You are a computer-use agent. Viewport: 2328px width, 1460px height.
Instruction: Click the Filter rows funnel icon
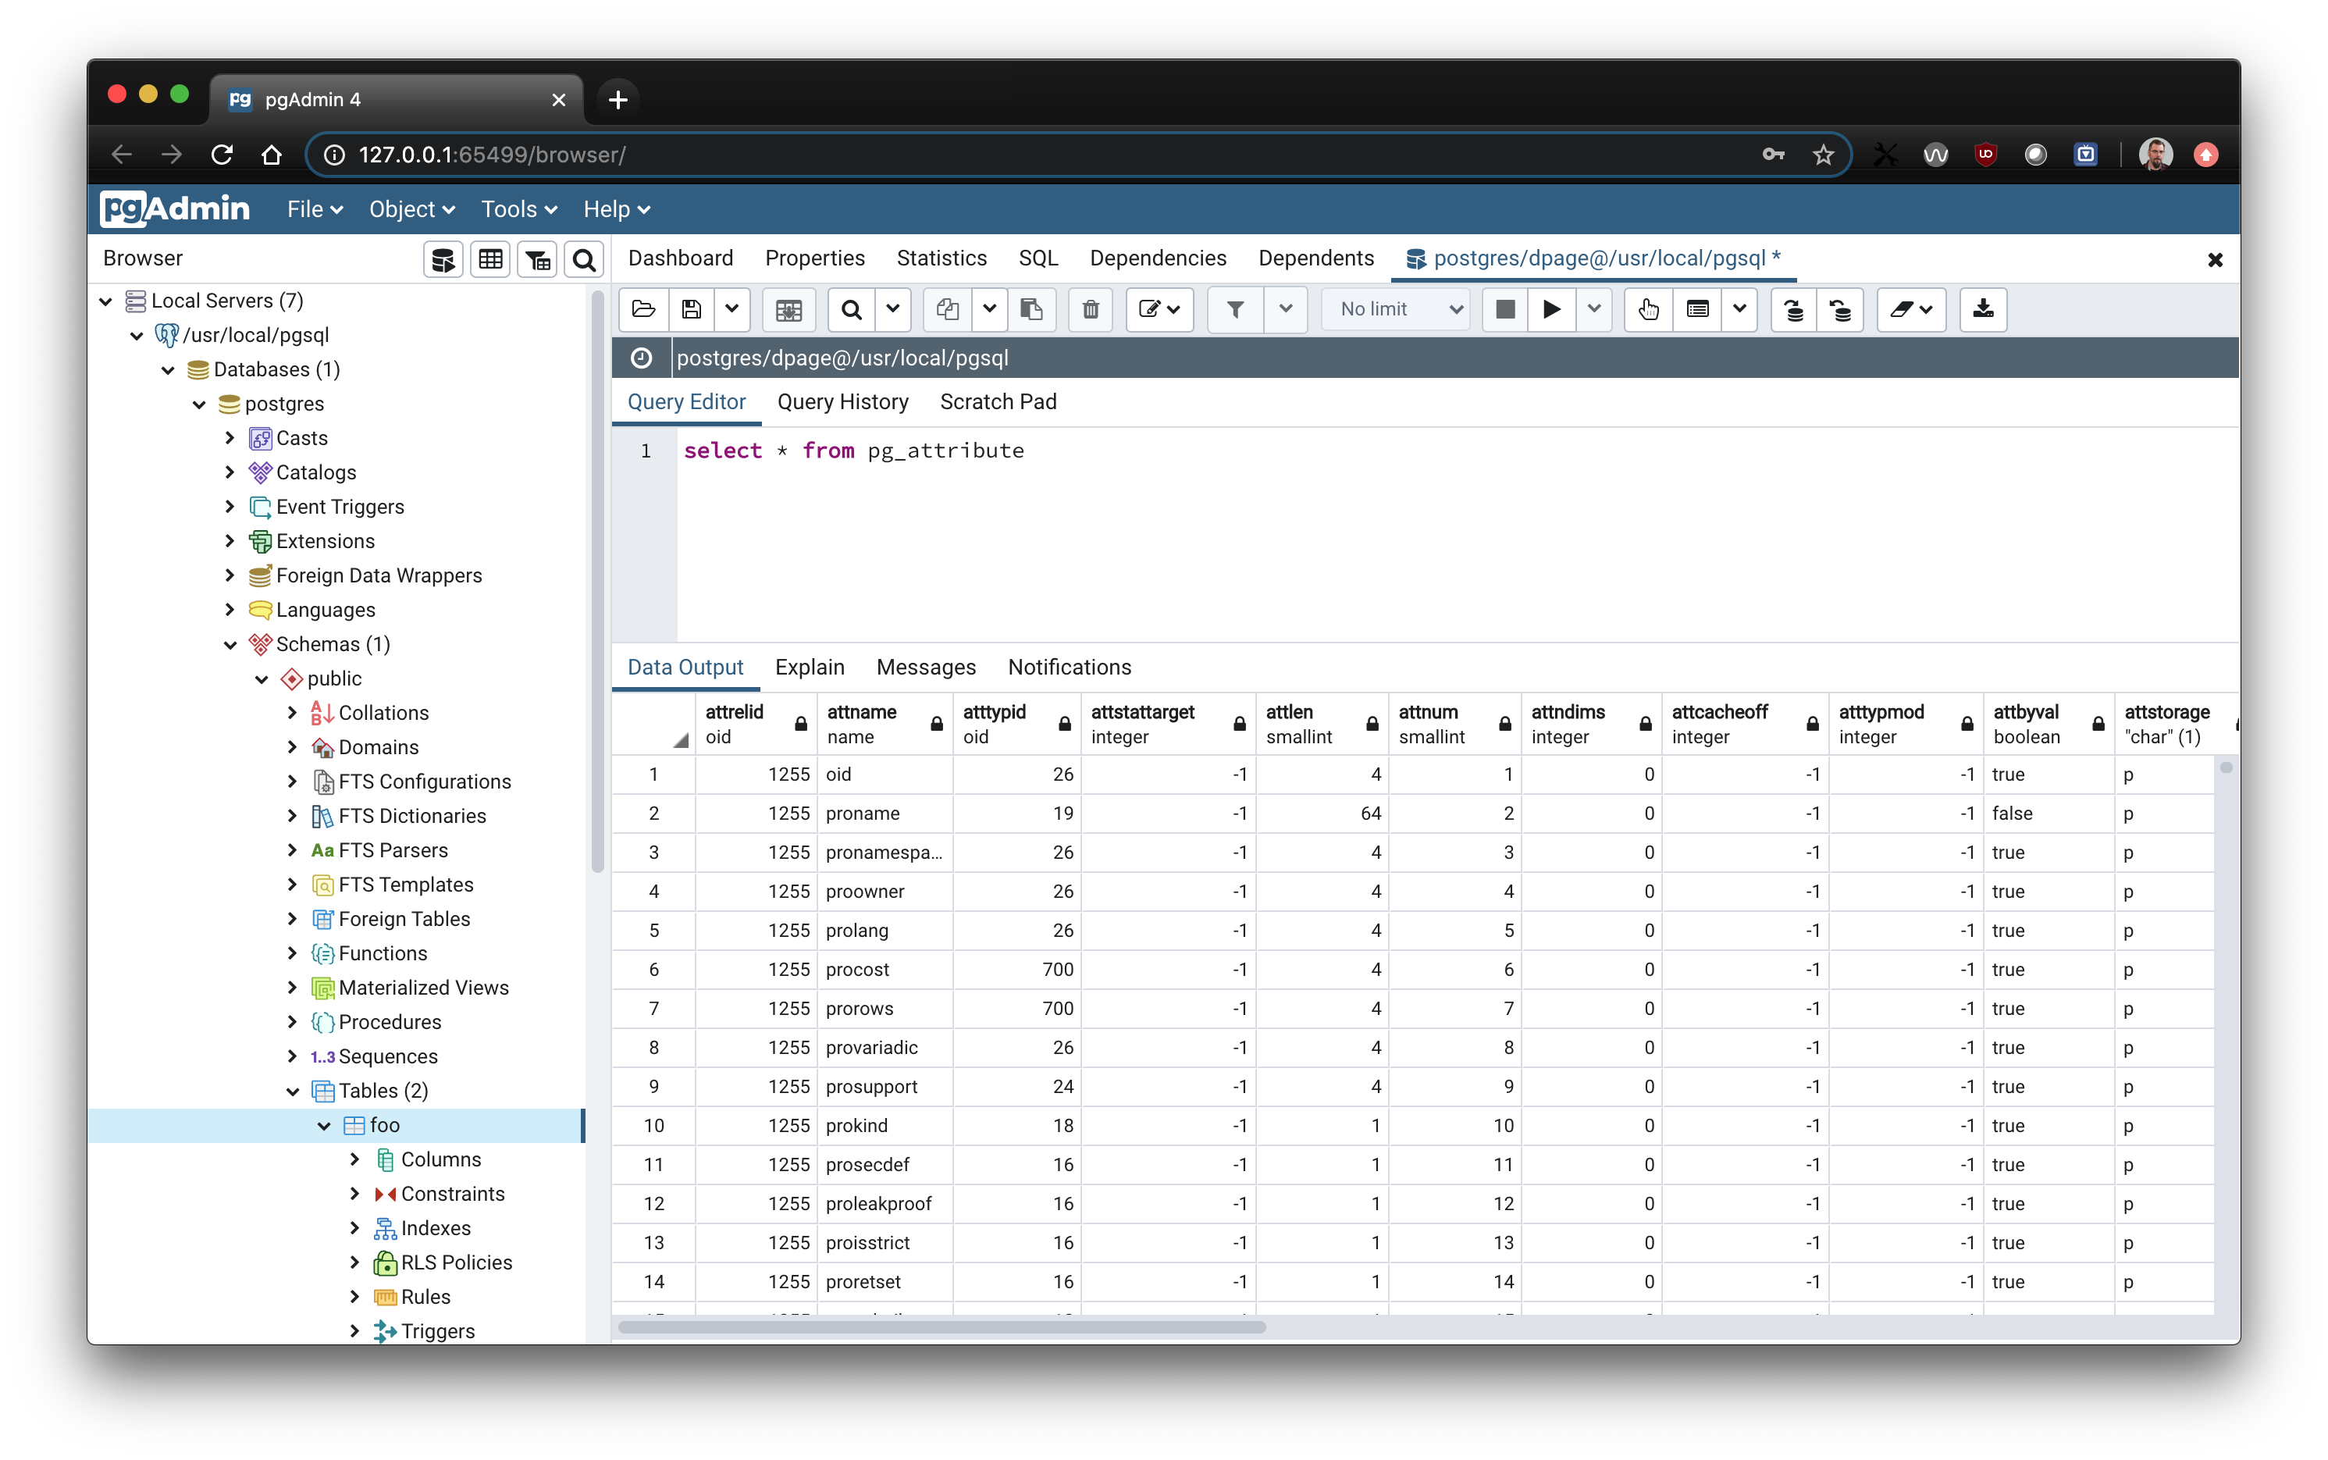pyautogui.click(x=1235, y=309)
